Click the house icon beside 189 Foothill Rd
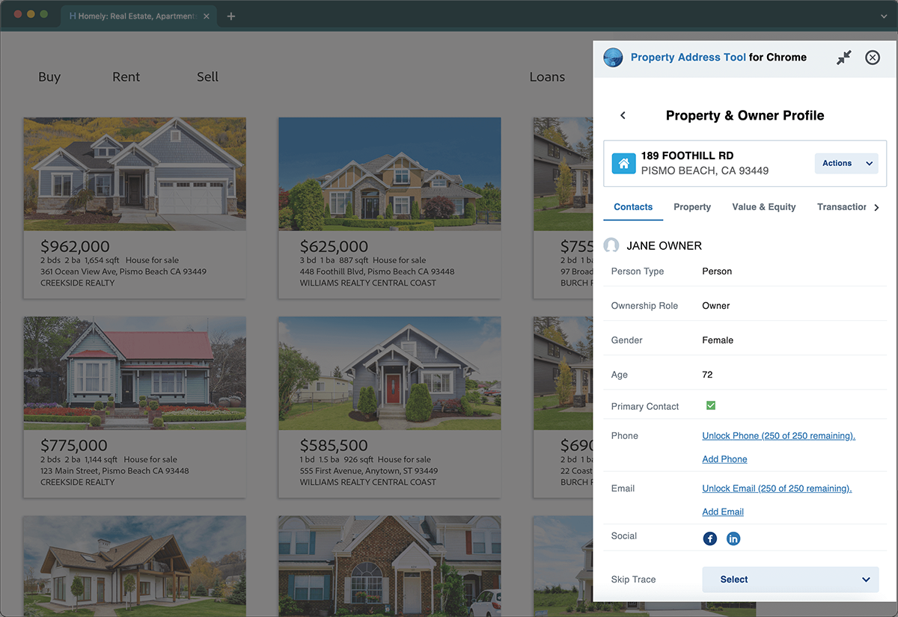Image resolution: width=898 pixels, height=617 pixels. [x=623, y=163]
